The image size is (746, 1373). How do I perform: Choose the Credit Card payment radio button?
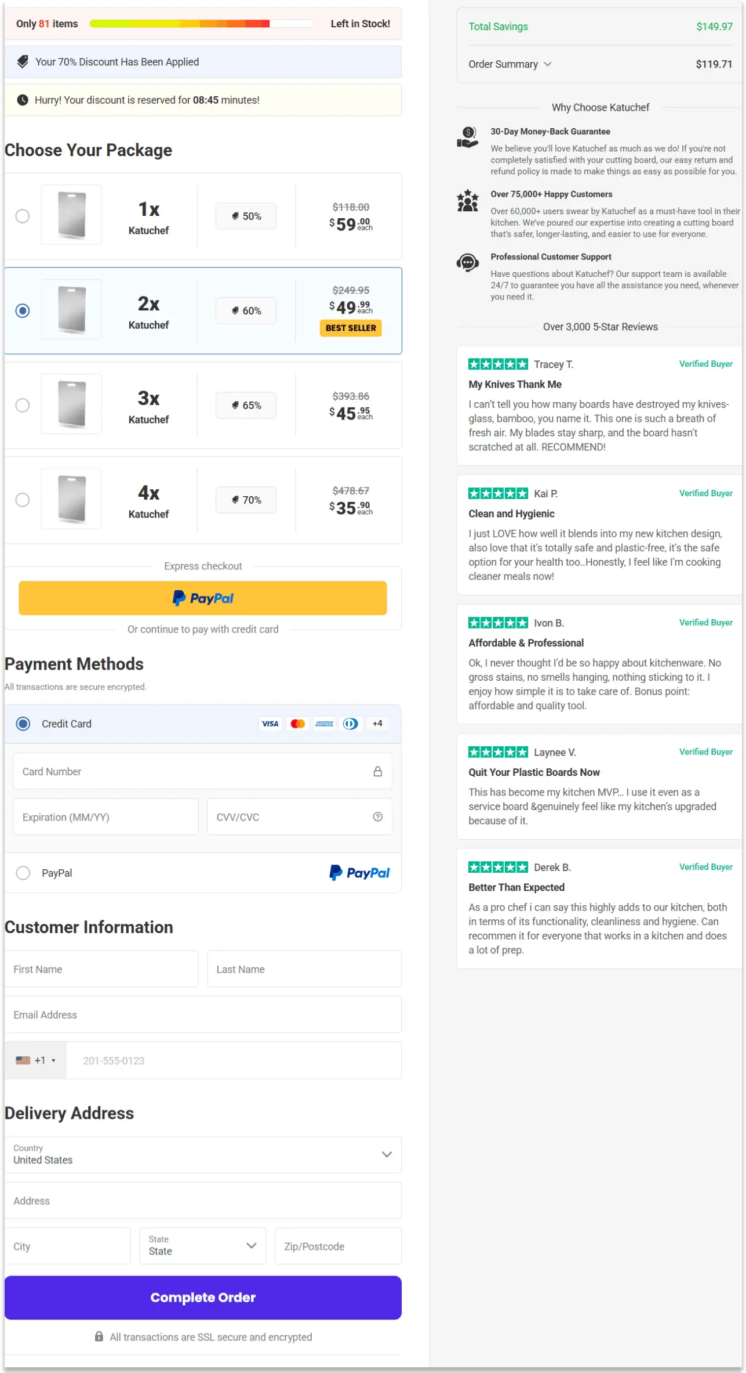[23, 724]
